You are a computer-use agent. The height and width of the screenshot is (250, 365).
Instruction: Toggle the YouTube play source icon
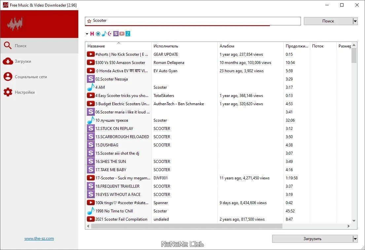(x=122, y=34)
